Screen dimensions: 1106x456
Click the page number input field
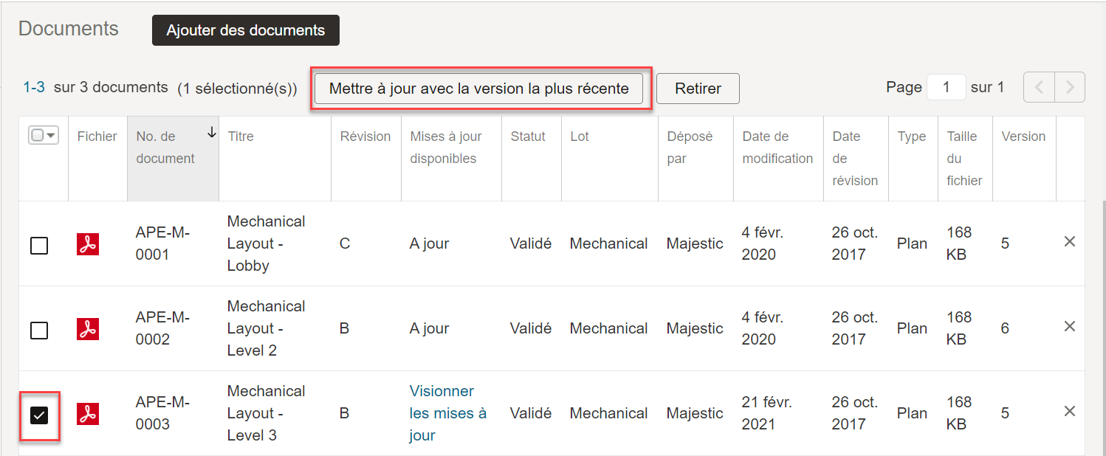pyautogui.click(x=947, y=87)
